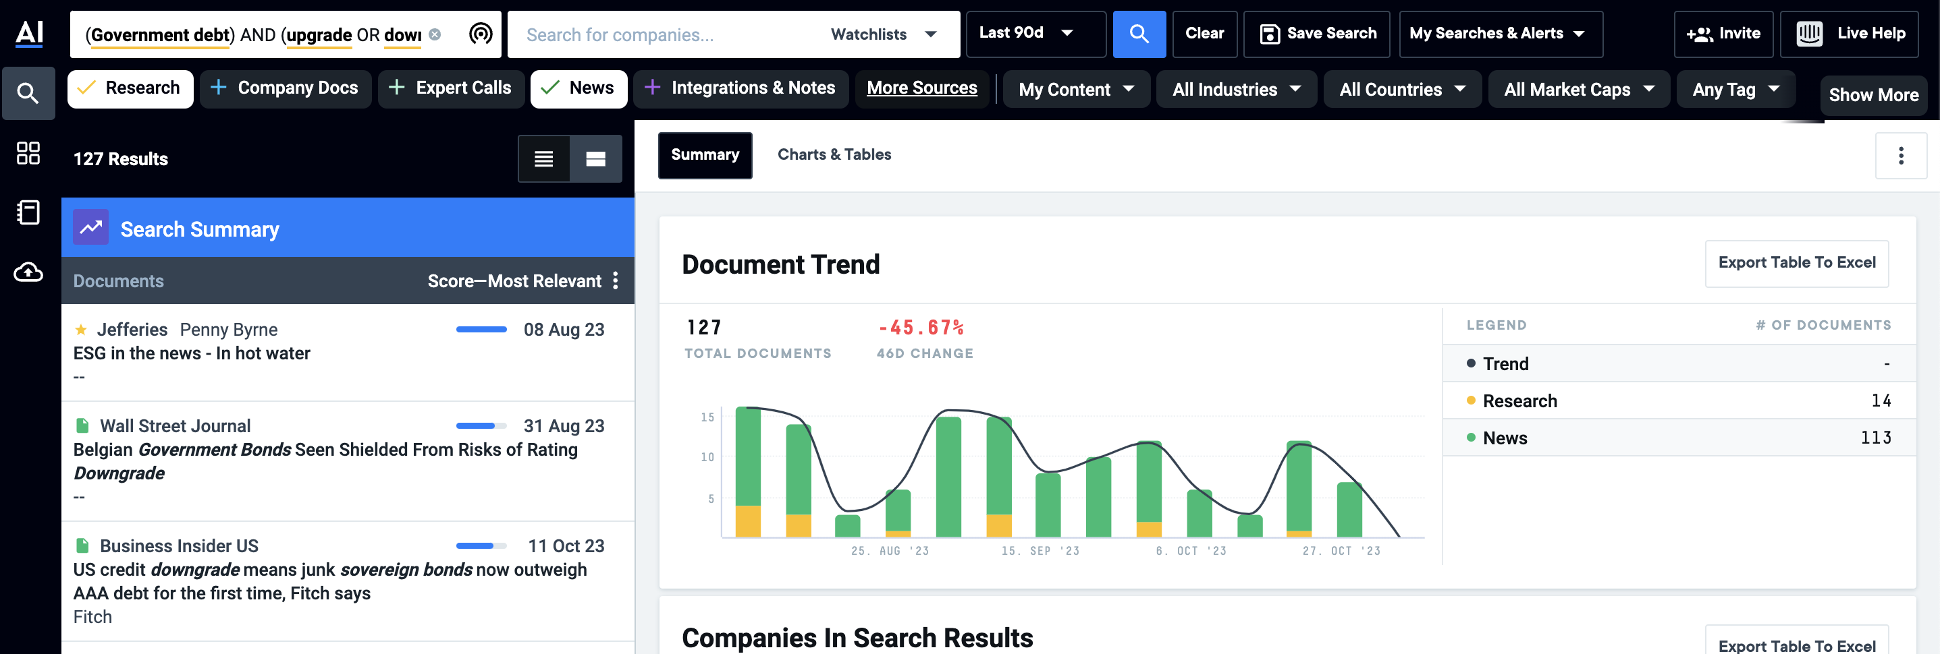The image size is (1940, 654).
Task: Switch to expanded card view icon
Action: [596, 159]
